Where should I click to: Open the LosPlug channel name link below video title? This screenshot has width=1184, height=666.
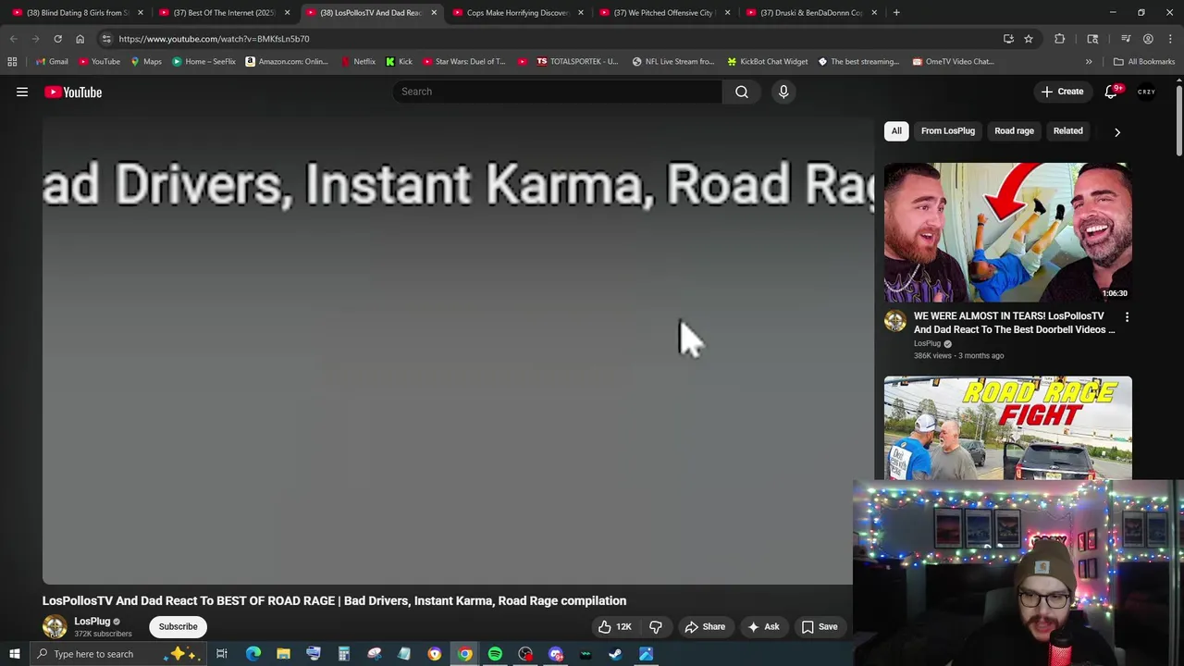(92, 622)
